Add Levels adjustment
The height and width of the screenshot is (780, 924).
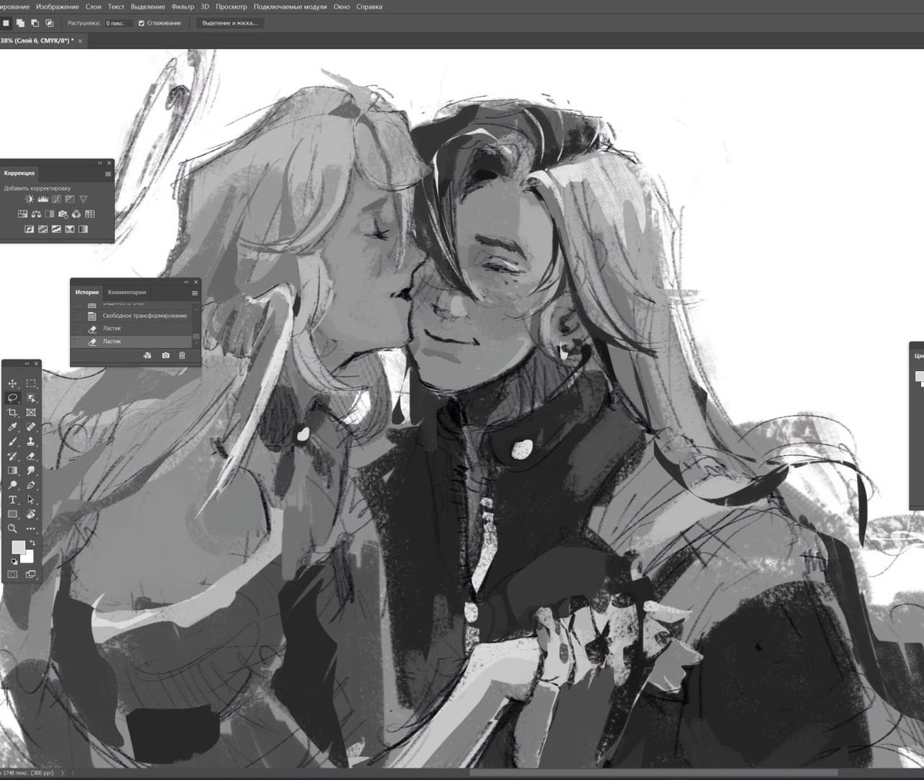(x=43, y=199)
